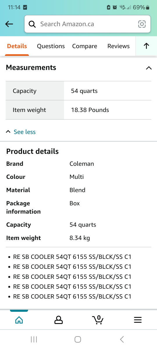The height and width of the screenshot is (349, 157).
Task: Tap the back arrow icon
Action: (9, 24)
